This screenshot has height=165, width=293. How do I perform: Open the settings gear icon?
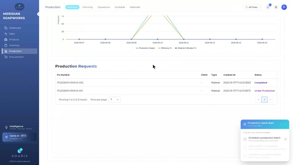(276, 7)
